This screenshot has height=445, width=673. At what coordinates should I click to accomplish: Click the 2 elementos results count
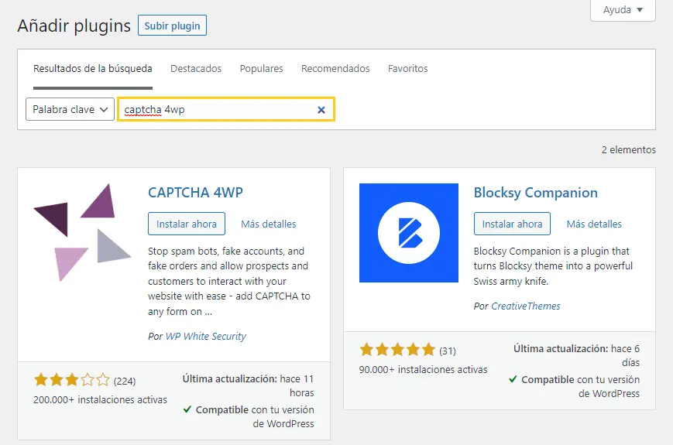628,149
